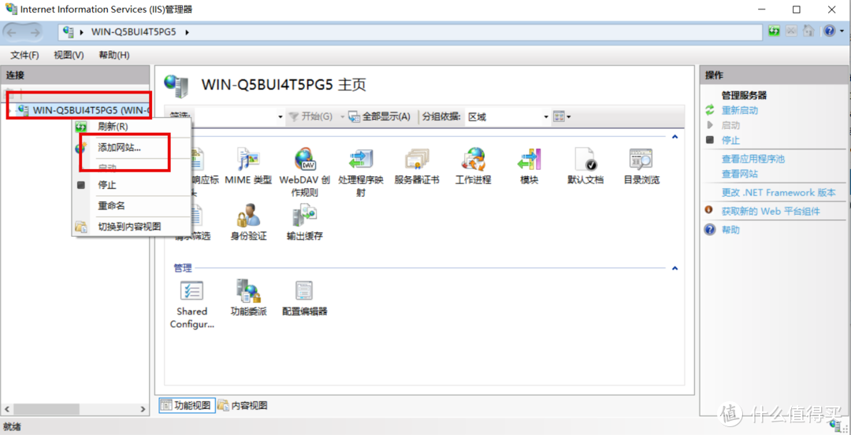The image size is (851, 435).
Task: Open the 筛选 filter dropdown arrow
Action: click(x=281, y=117)
